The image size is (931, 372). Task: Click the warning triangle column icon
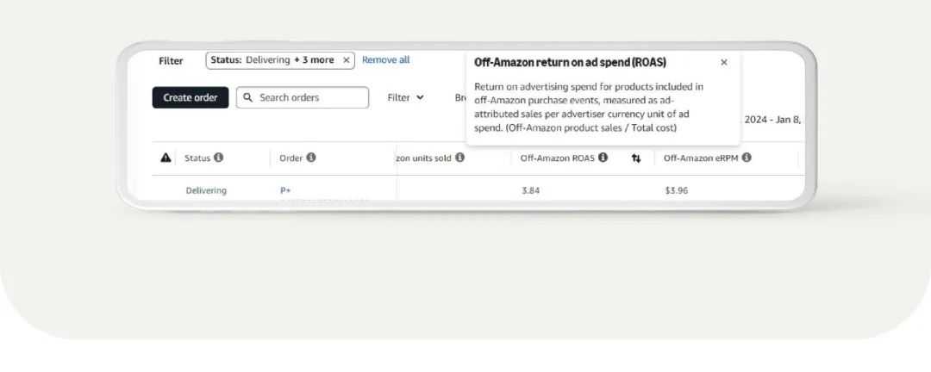click(x=166, y=158)
